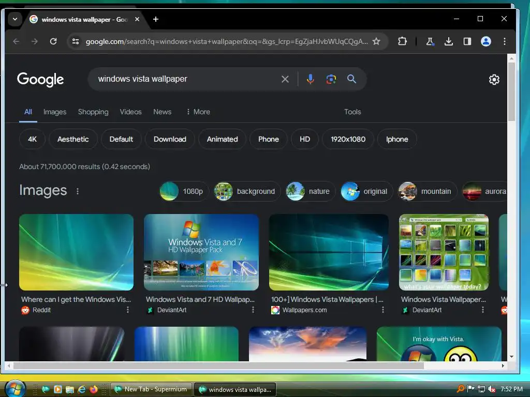Open more options for Wallpapers.com result

click(382, 310)
